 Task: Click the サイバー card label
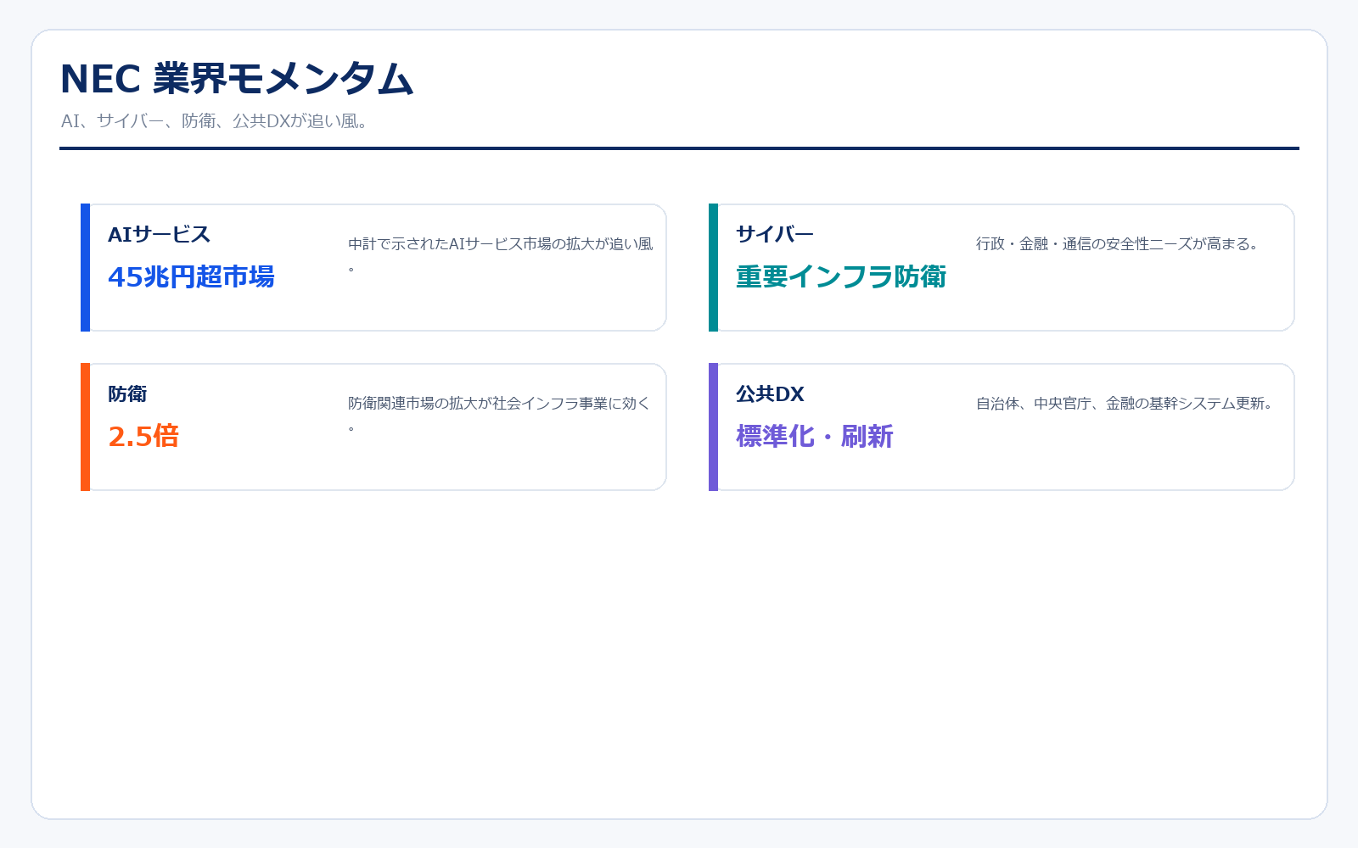coord(774,234)
